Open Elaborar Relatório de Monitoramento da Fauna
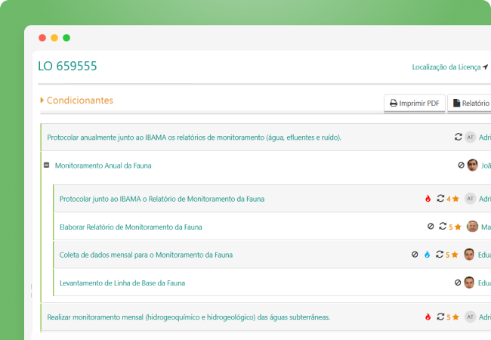 (131, 227)
